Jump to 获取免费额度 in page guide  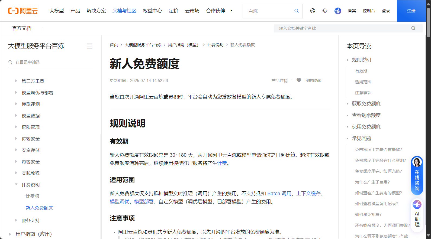[x=366, y=104]
